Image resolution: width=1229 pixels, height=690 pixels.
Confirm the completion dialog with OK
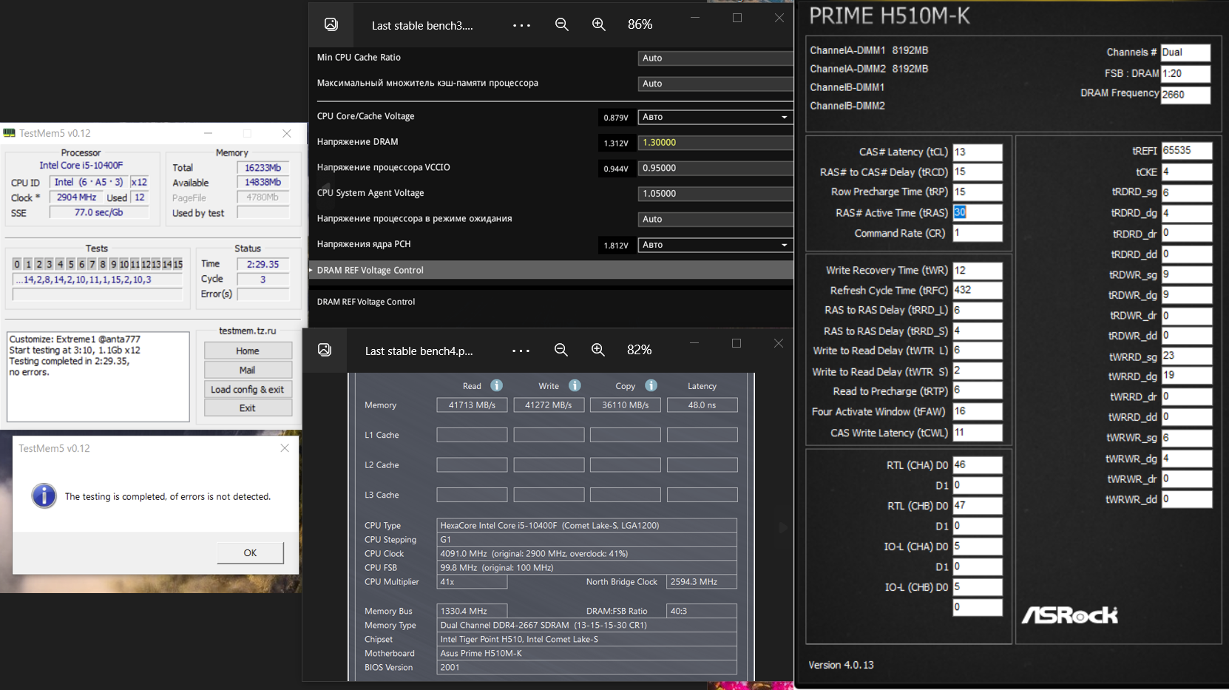[250, 552]
